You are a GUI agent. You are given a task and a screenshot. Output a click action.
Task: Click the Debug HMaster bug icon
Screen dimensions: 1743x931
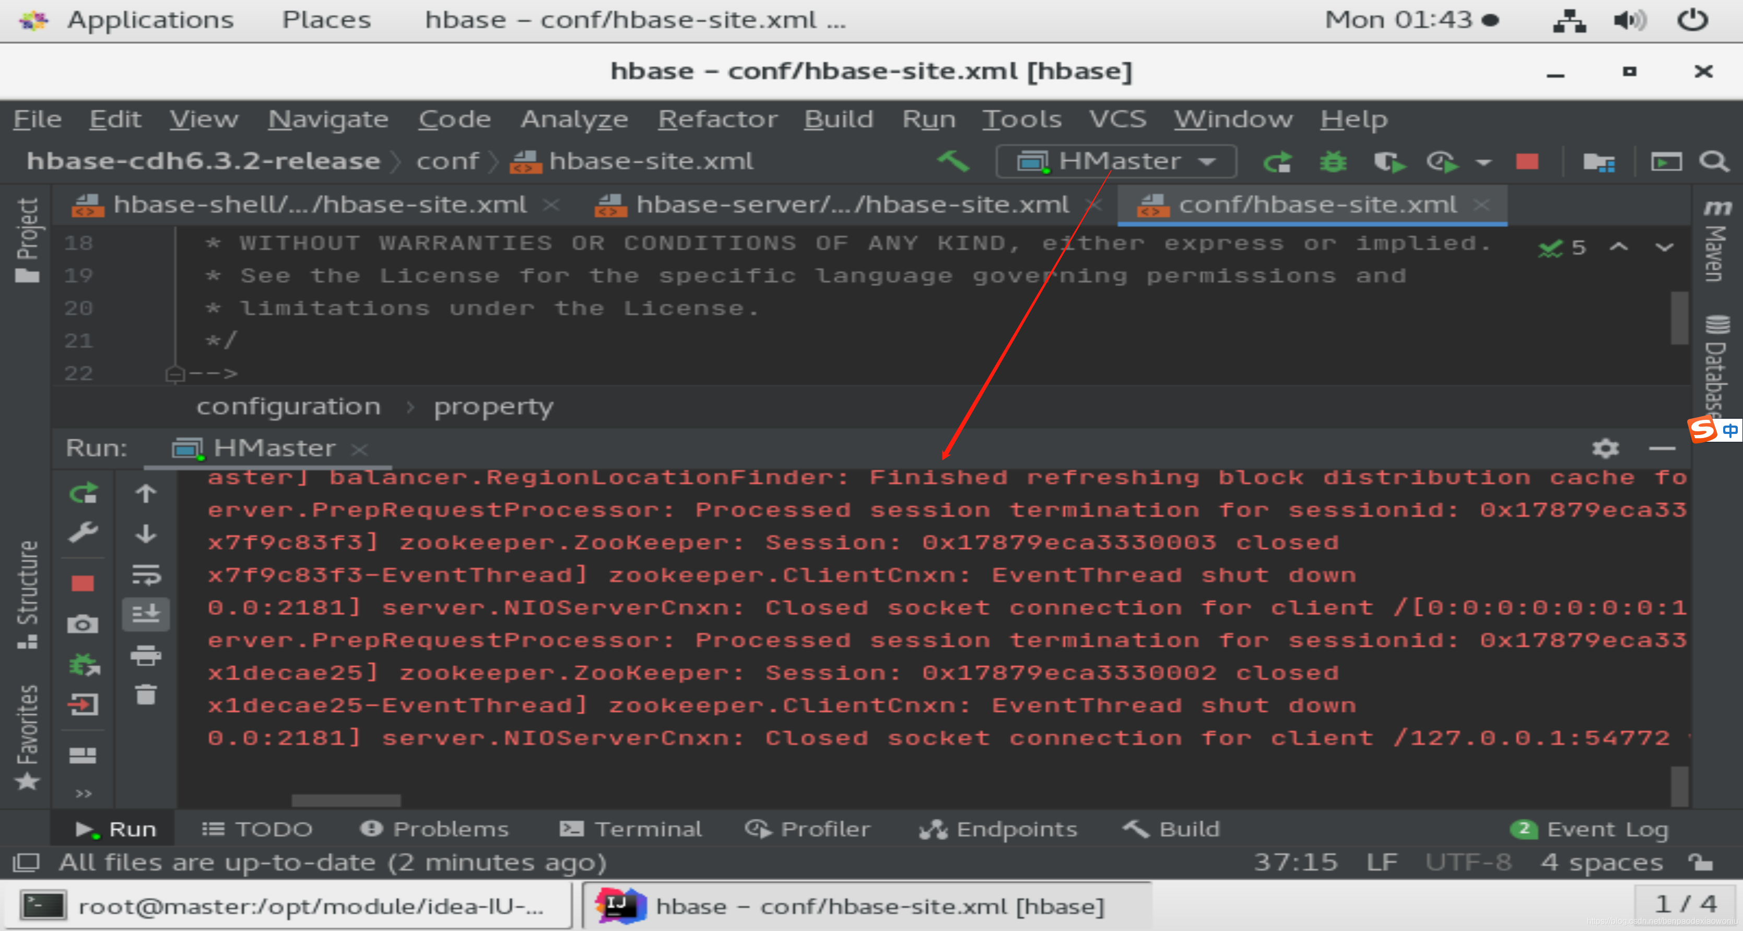[x=1333, y=162]
